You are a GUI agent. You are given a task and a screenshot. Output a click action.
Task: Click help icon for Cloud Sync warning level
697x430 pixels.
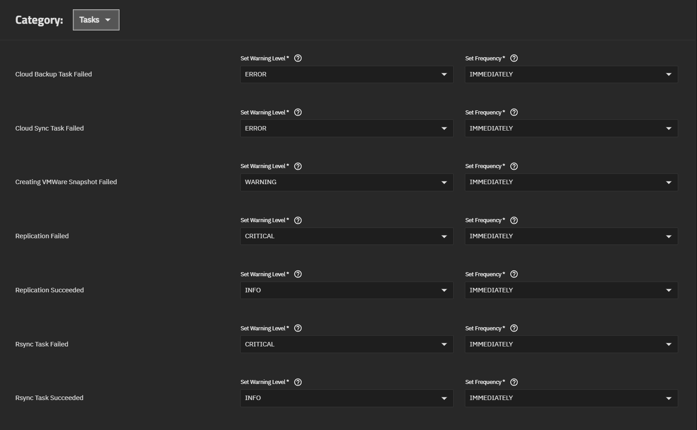[x=298, y=112]
